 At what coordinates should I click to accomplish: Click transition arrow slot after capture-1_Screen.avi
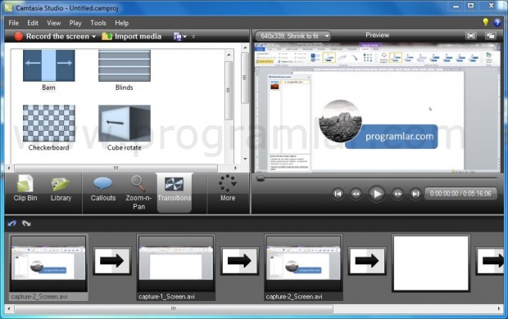pos(239,261)
